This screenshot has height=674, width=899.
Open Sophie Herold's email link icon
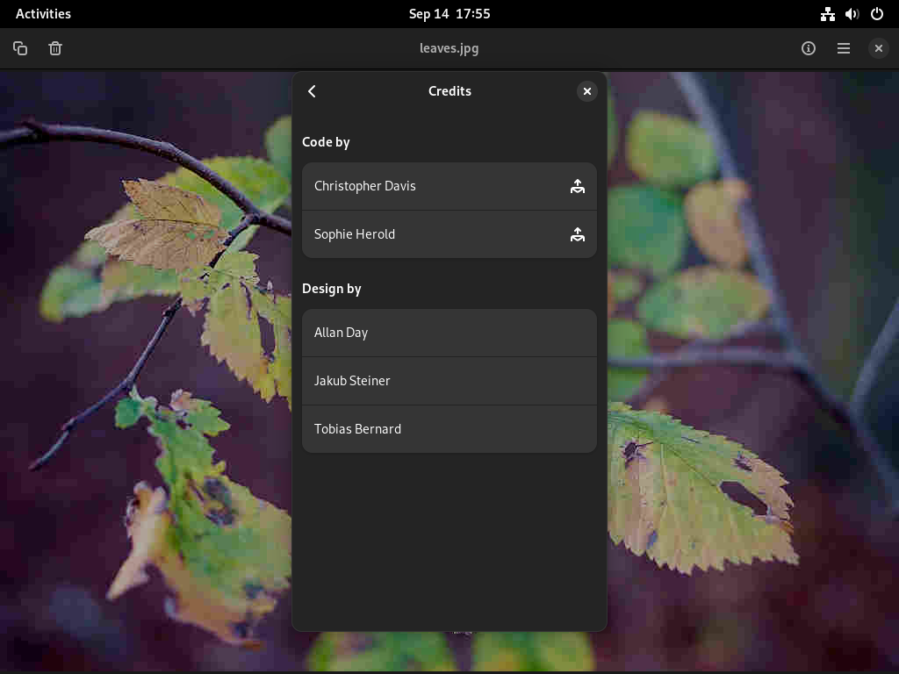pyautogui.click(x=578, y=234)
